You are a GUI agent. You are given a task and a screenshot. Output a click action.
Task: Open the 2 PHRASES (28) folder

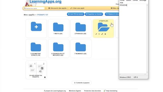(80, 27)
